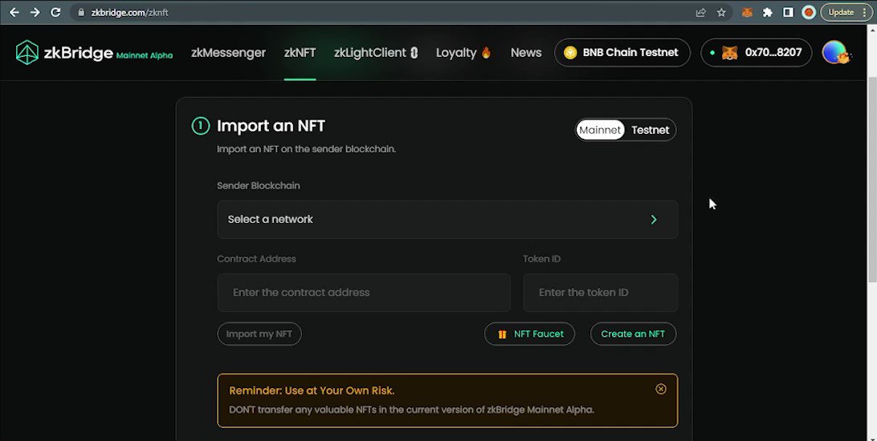
Task: Open the zkMessenger tab
Action: pyautogui.click(x=228, y=53)
